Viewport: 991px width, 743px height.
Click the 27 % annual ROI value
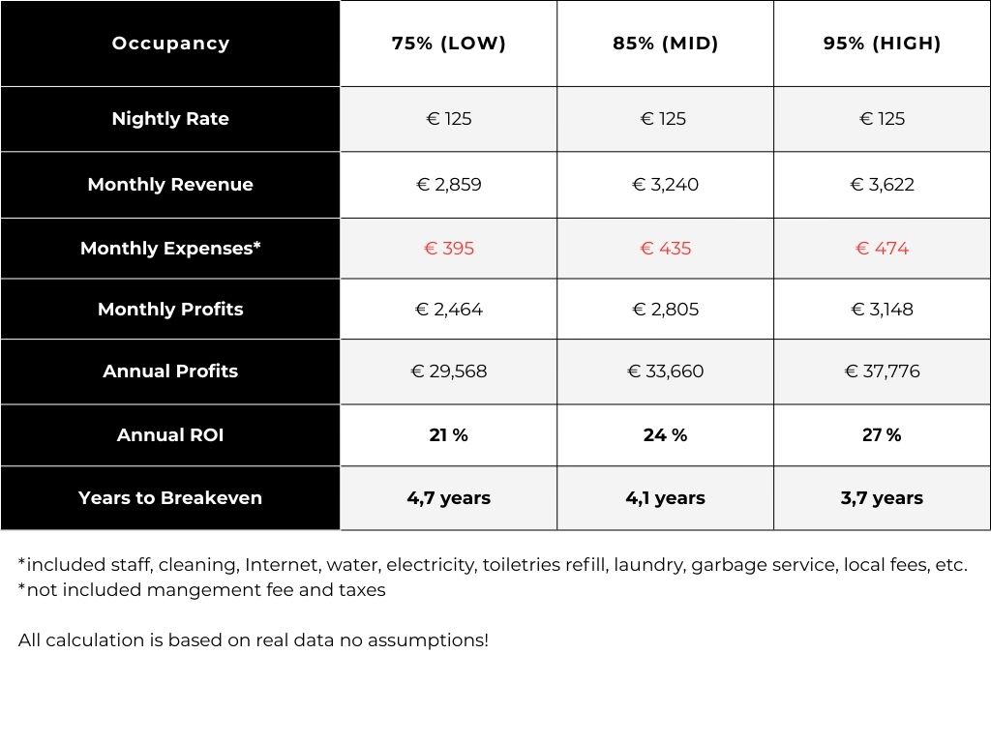882,435
